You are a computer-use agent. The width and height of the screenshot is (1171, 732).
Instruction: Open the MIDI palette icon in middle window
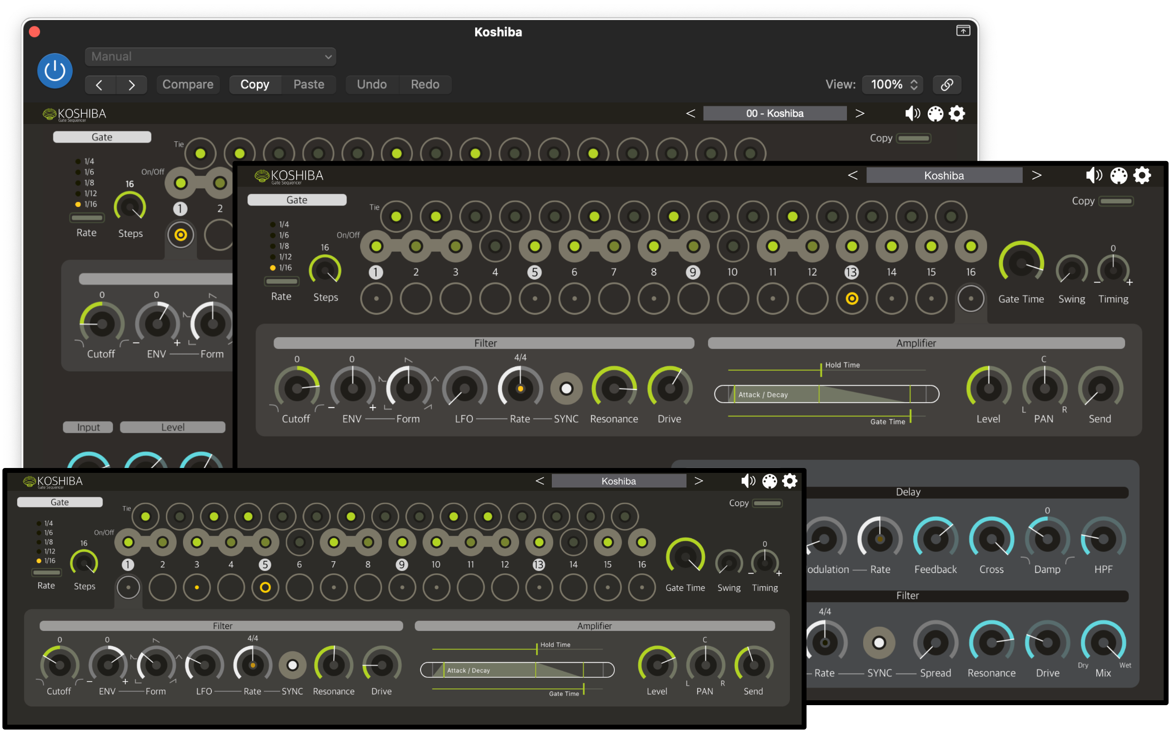tap(1118, 176)
